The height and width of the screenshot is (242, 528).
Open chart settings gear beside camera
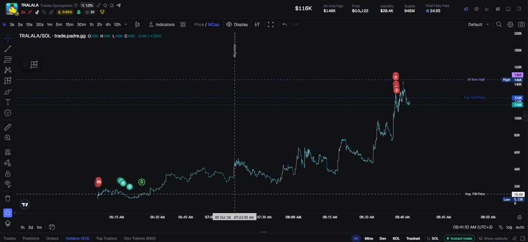[510, 25]
